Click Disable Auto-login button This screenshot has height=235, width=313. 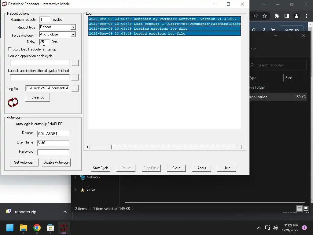[x=57, y=162]
